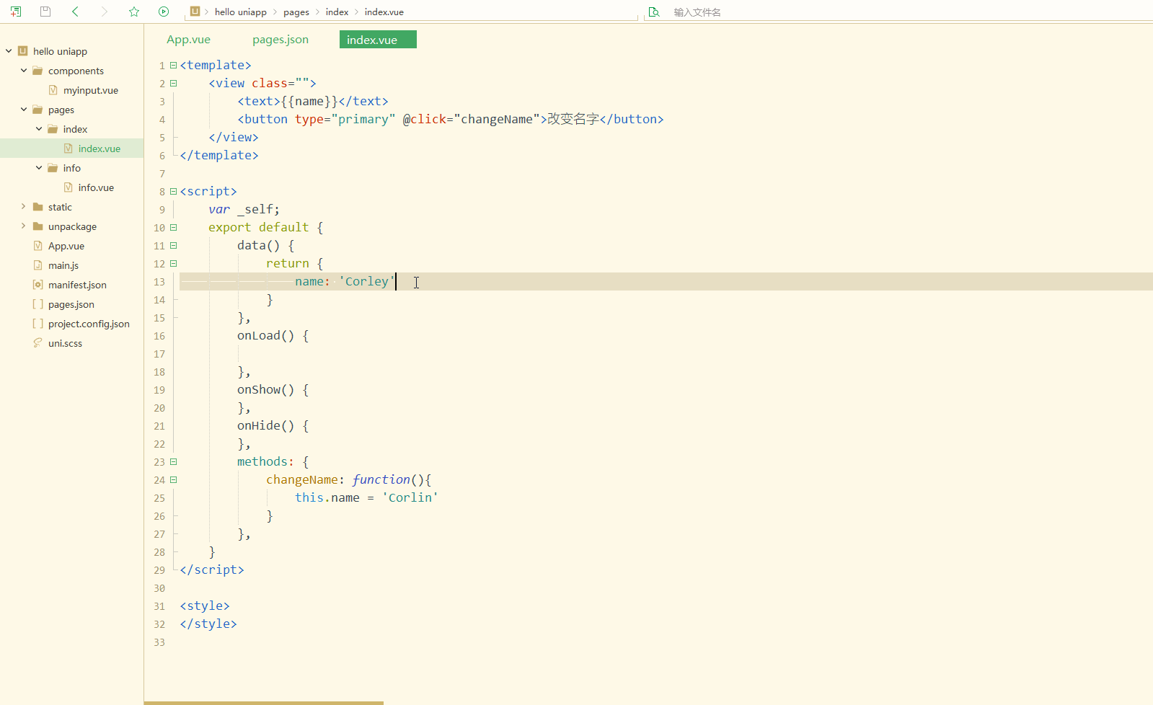
Task: Open pages.json in the project tree
Action: click(x=71, y=304)
